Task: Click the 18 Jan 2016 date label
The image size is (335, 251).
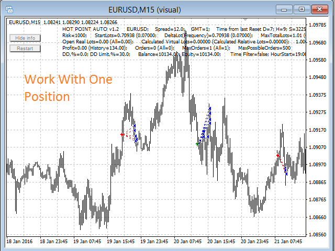Action: pyautogui.click(x=19, y=242)
